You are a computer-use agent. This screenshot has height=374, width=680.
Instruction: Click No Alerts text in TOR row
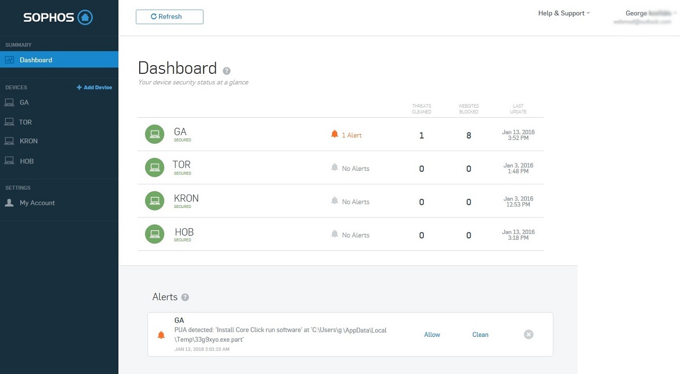tap(355, 169)
